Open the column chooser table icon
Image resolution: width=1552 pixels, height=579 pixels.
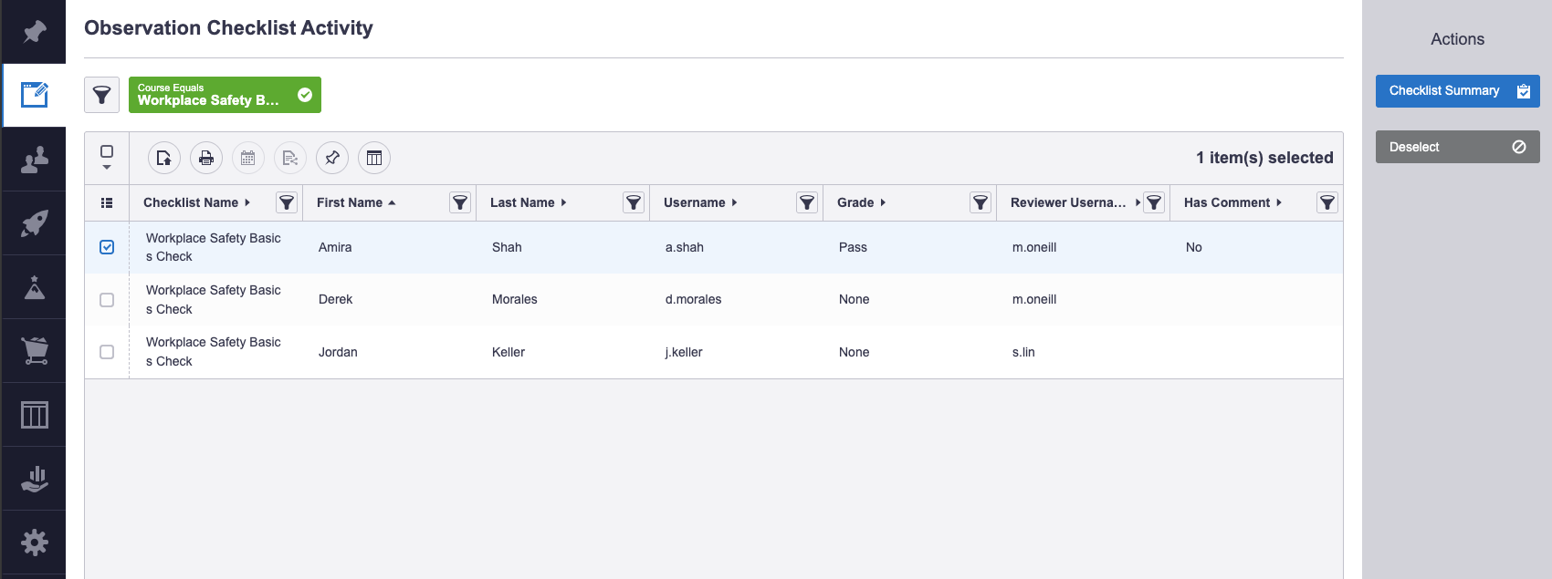[374, 159]
